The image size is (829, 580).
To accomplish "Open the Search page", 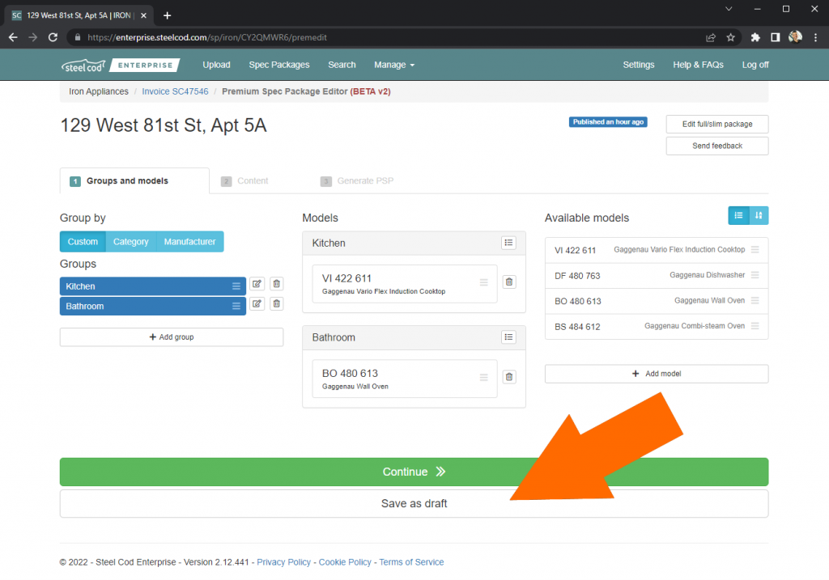I will [x=342, y=65].
